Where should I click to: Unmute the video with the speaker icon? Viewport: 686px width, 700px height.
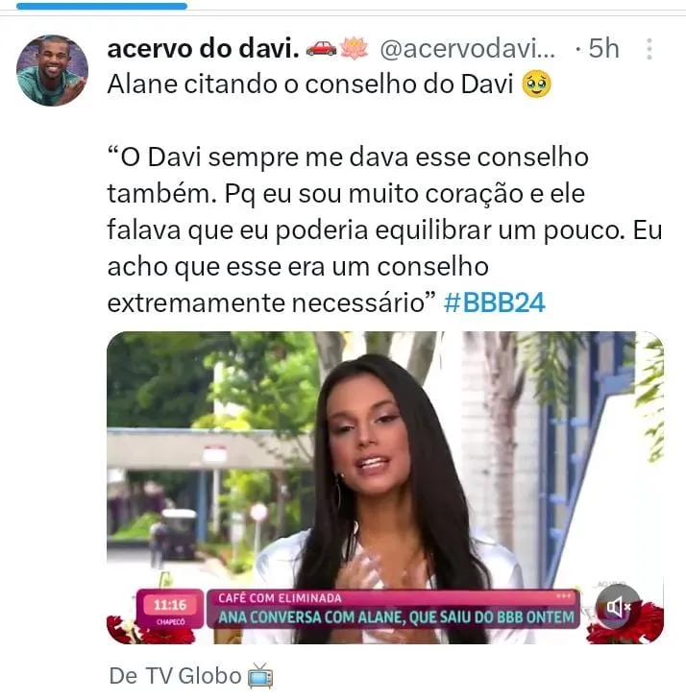coord(618,606)
